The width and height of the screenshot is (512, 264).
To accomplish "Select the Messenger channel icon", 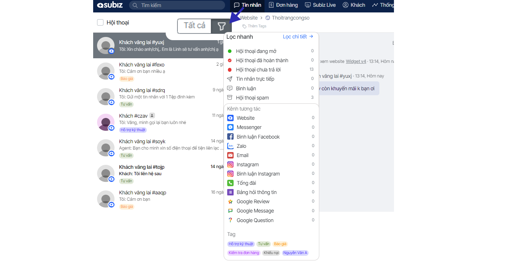I will click(x=230, y=127).
